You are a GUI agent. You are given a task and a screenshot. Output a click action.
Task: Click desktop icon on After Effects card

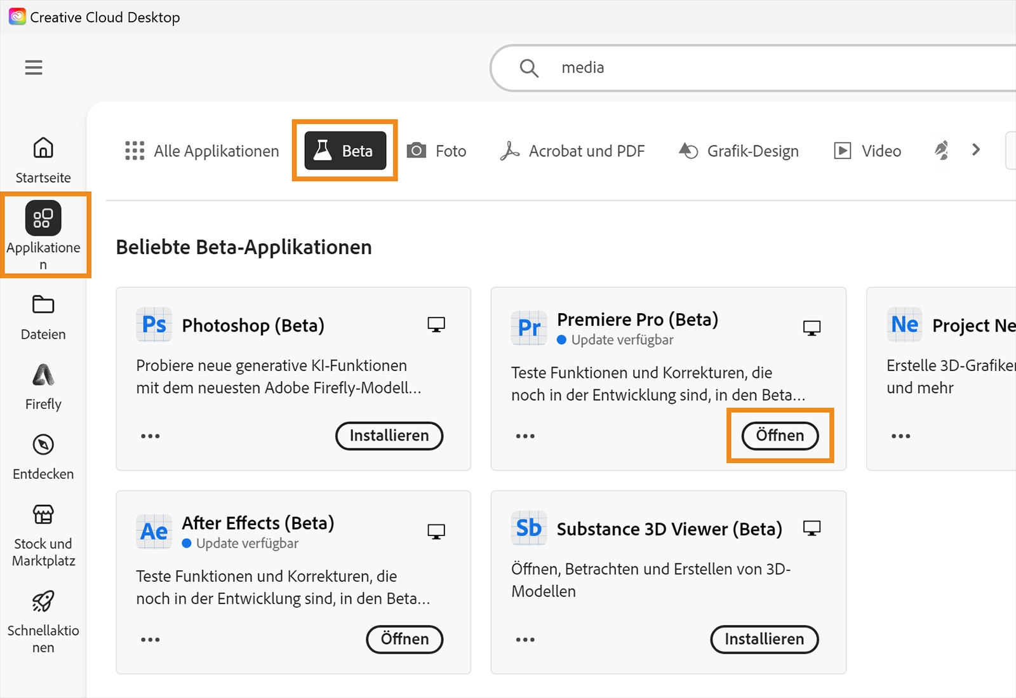point(436,531)
